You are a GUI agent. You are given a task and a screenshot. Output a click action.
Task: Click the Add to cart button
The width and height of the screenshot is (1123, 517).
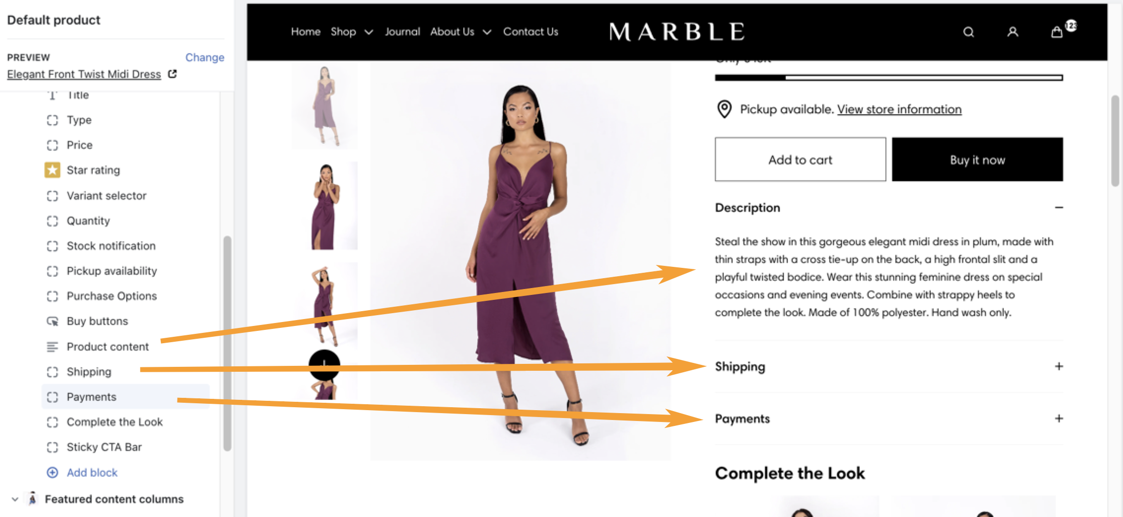(x=800, y=160)
